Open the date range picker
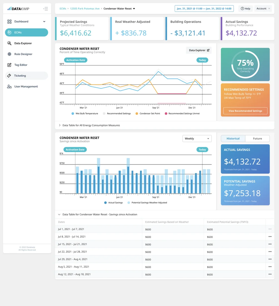The height and width of the screenshot is (306, 279). tap(204, 9)
